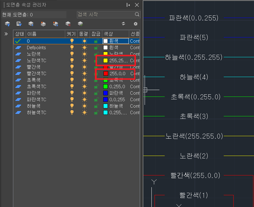Create a new layer

tap(43, 24)
